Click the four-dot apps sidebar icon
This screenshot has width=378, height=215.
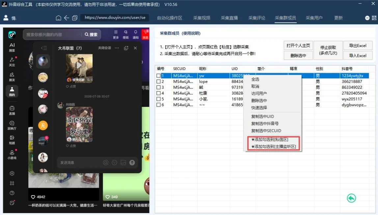(x=12, y=183)
